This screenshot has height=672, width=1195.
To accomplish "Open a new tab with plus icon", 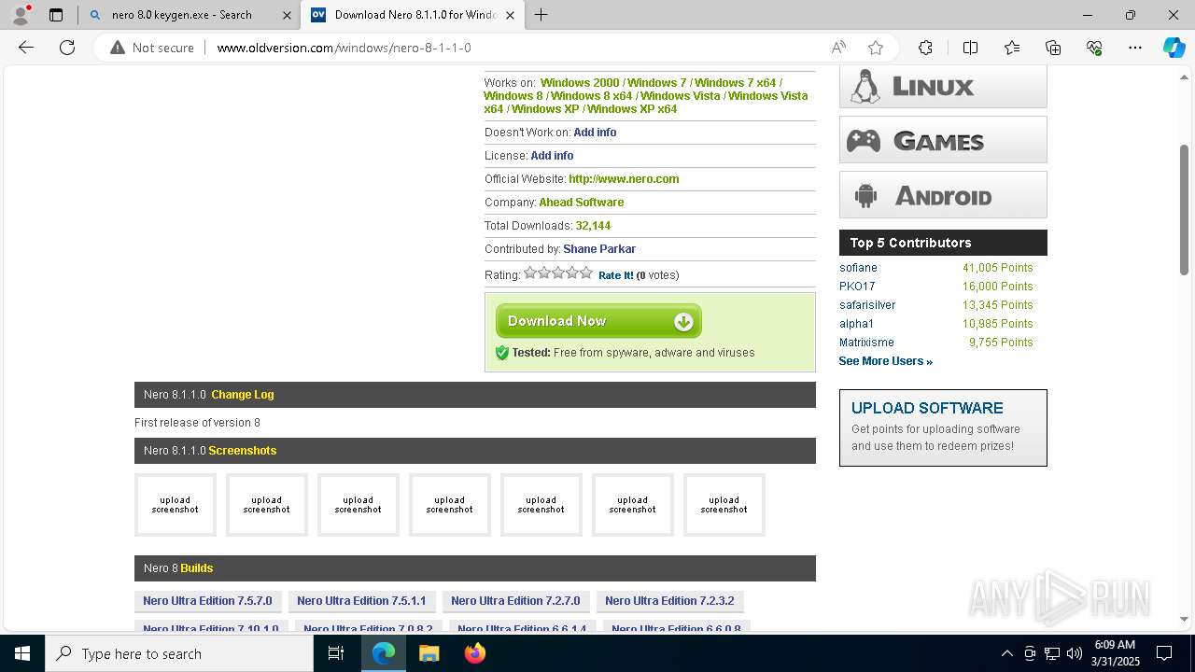I will [x=541, y=15].
